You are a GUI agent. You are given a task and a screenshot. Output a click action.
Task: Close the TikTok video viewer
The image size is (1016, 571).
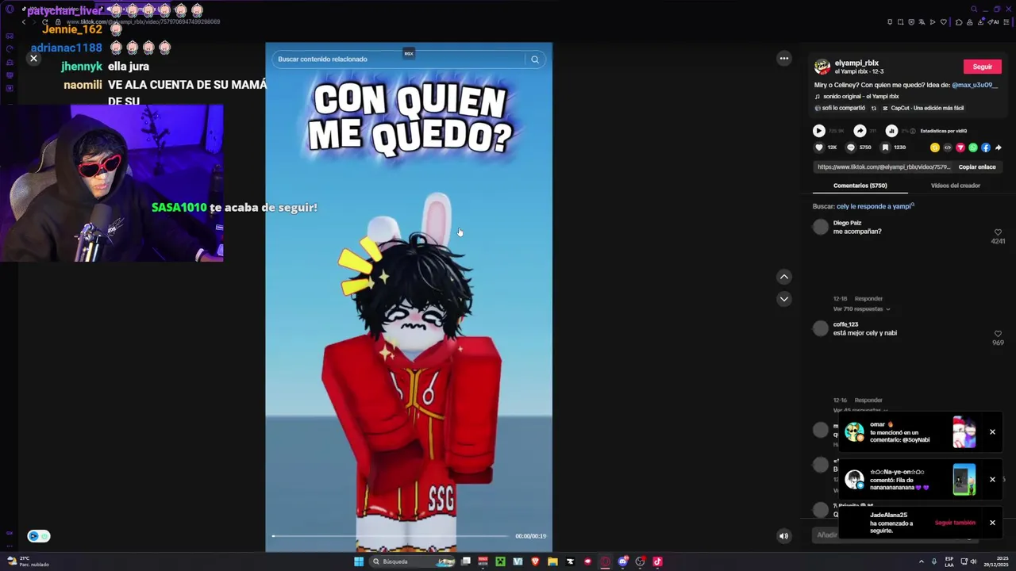pyautogui.click(x=33, y=59)
